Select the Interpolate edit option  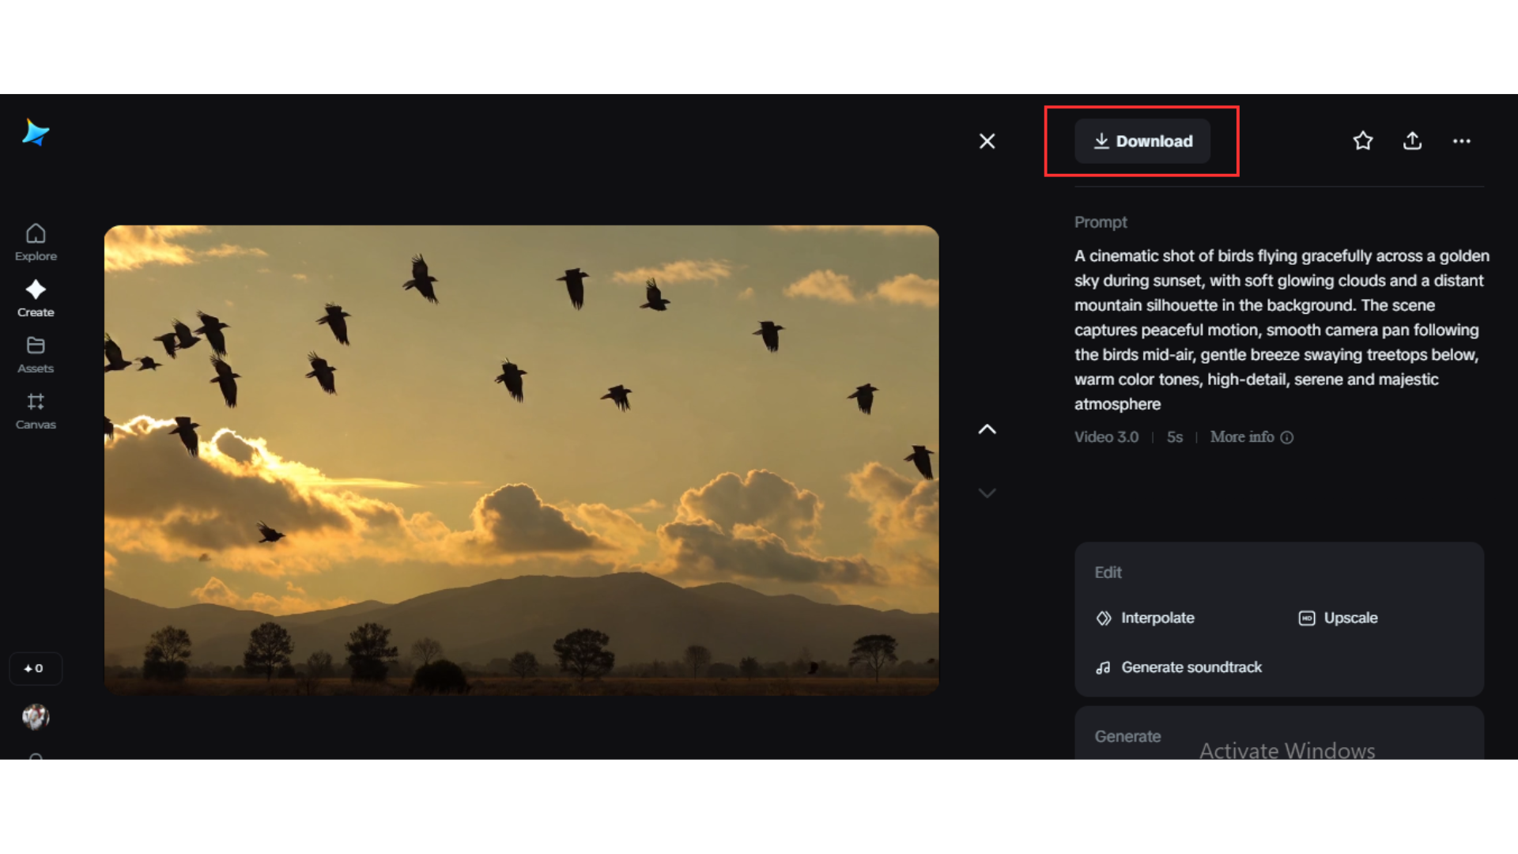click(1157, 618)
